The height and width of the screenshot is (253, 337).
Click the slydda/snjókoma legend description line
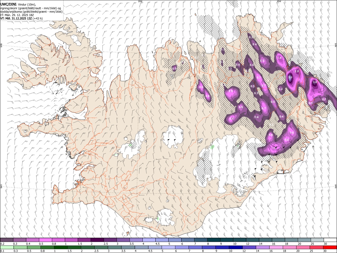31,12
